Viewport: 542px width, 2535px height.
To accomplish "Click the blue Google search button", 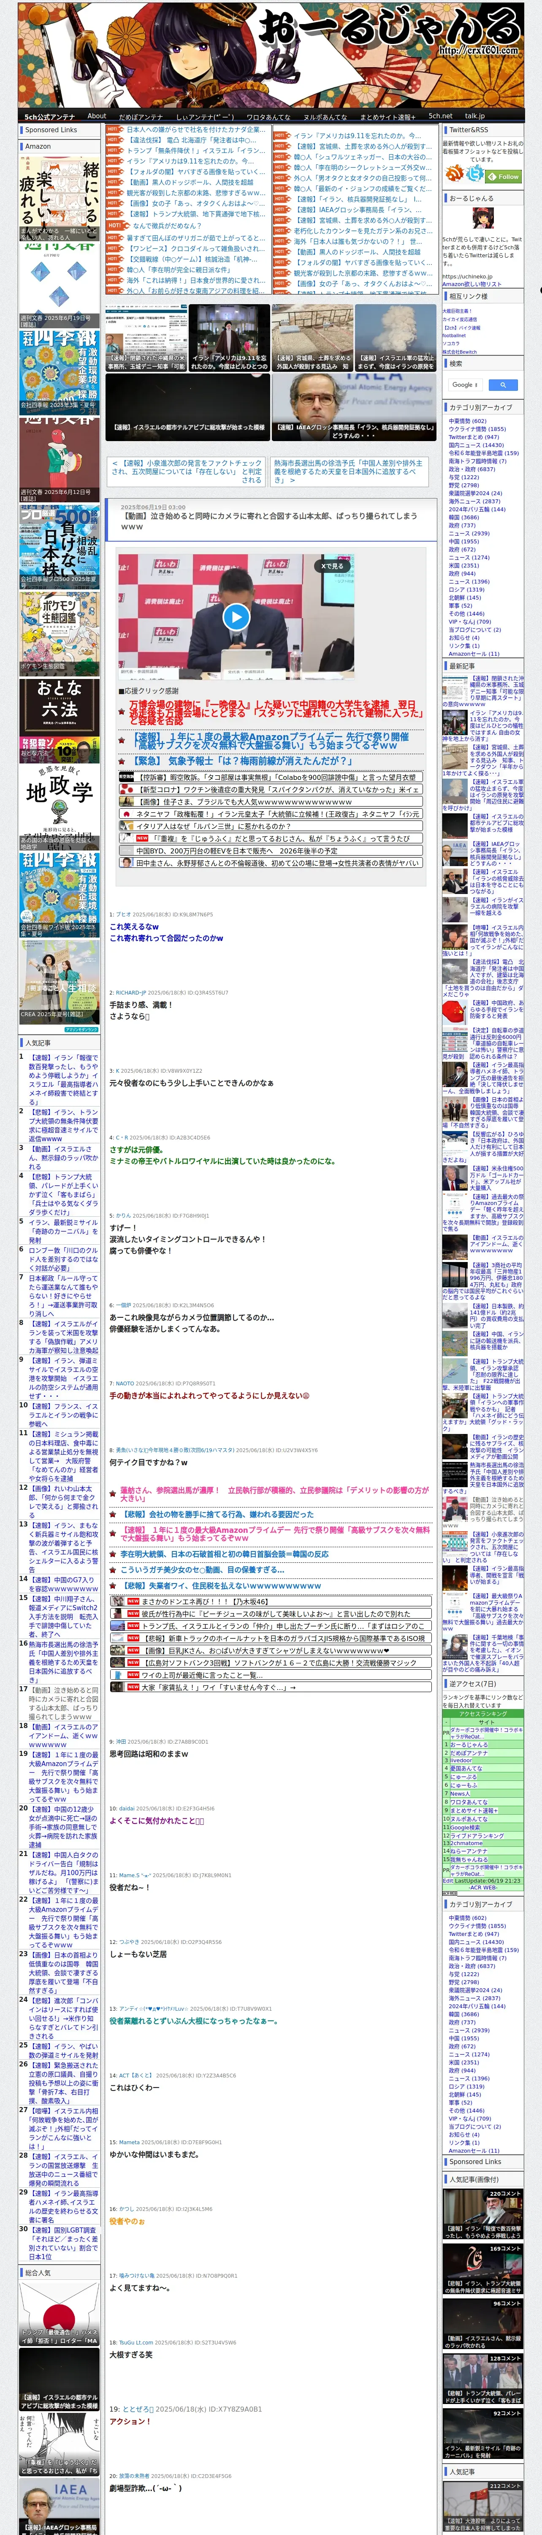I will point(503,385).
